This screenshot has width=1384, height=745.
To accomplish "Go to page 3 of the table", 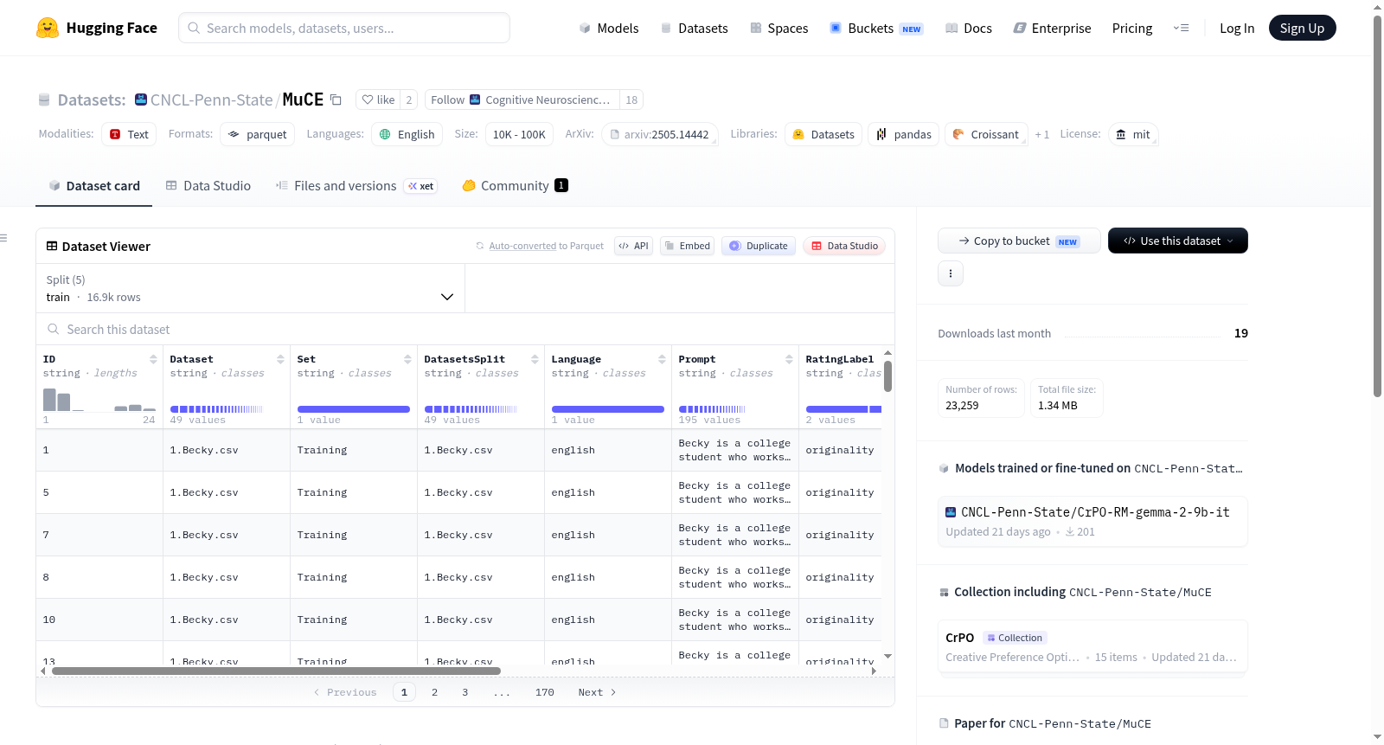I will click(x=465, y=692).
